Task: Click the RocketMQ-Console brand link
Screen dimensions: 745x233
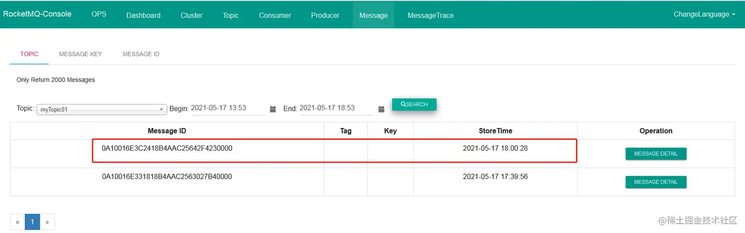Action: point(37,14)
